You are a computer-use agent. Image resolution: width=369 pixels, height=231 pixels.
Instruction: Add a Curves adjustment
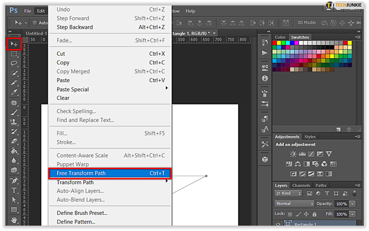coord(311,154)
